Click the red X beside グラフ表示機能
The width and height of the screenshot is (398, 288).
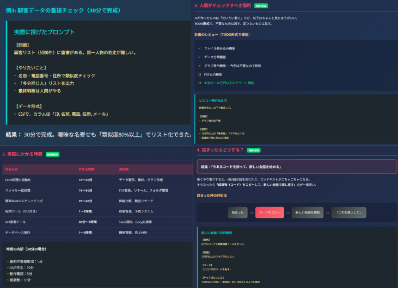tap(199, 66)
